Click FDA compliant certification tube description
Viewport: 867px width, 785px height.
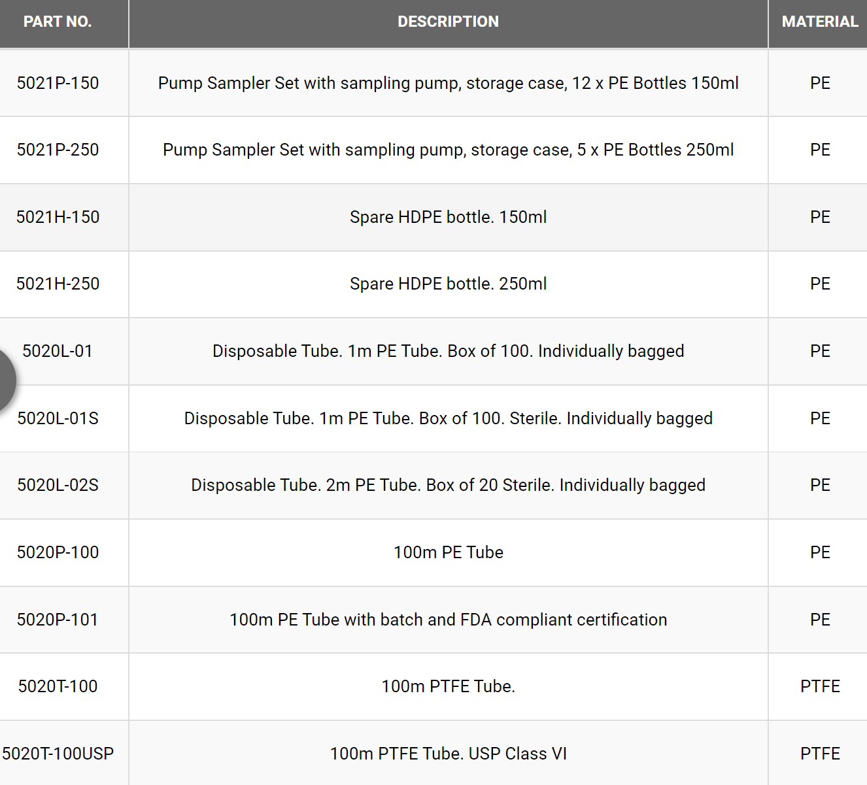coord(448,620)
